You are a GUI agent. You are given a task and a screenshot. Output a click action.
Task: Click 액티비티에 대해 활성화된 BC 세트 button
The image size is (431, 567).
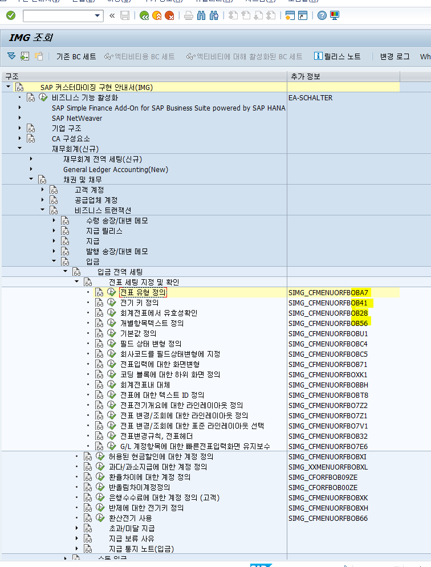pos(244,57)
